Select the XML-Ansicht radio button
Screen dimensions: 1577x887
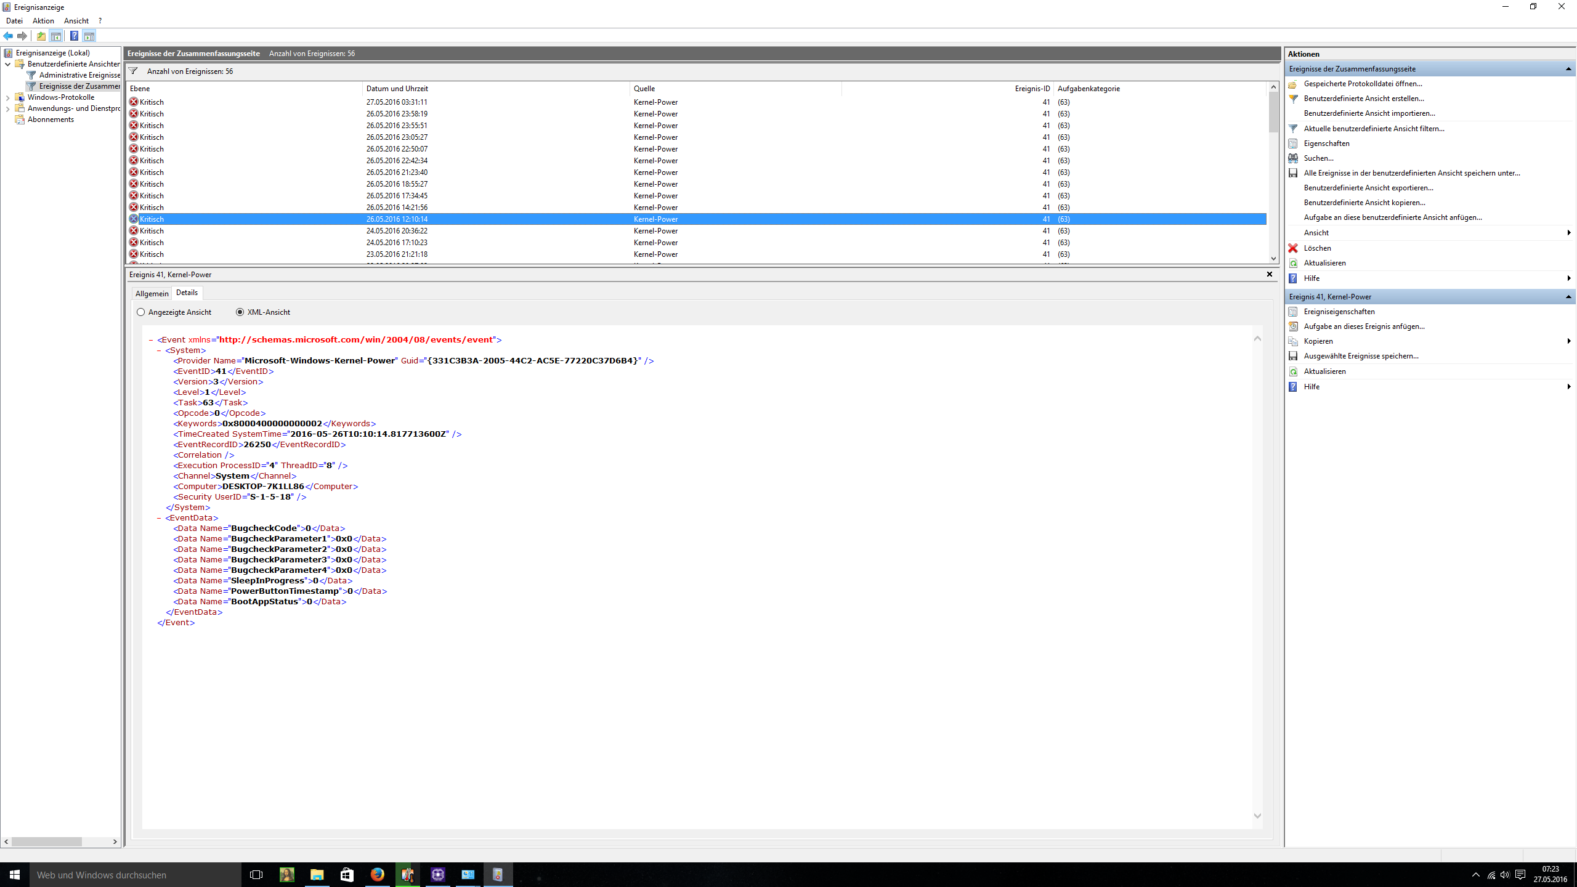240,312
